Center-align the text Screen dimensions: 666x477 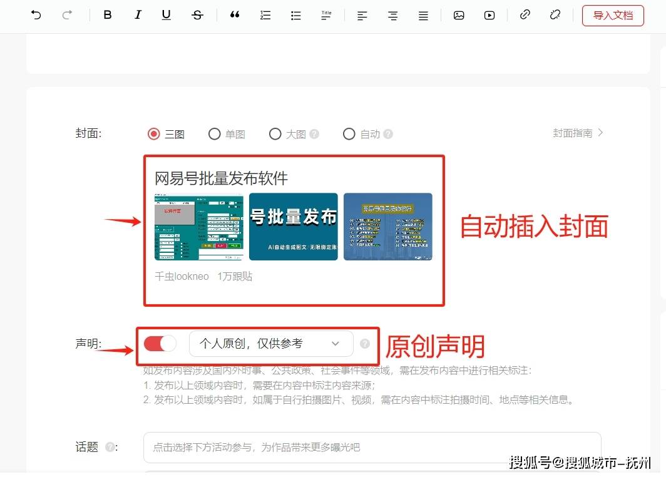pos(392,16)
